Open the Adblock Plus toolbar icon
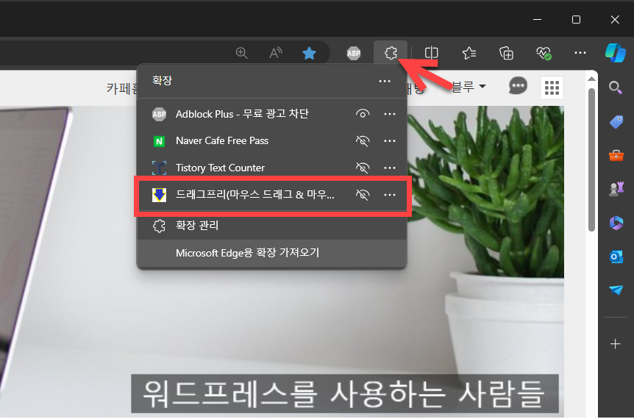This screenshot has height=419, width=634. tap(354, 53)
